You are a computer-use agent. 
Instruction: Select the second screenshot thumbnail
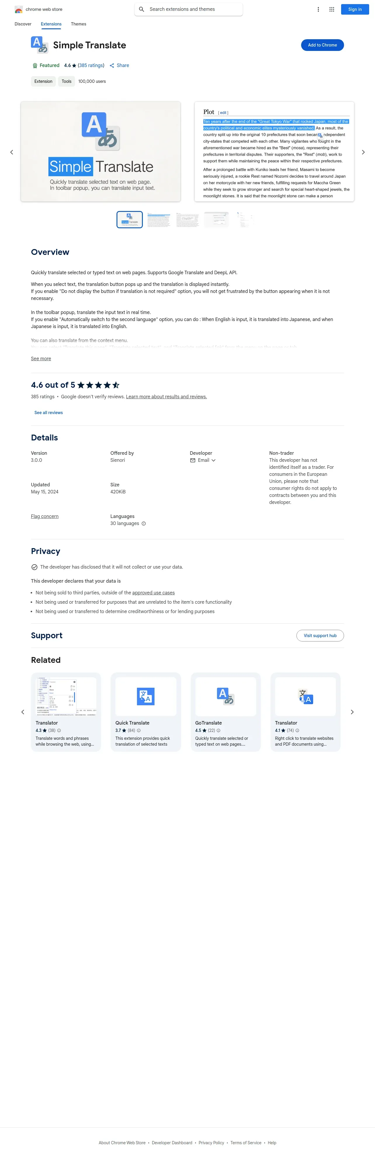[159, 220]
